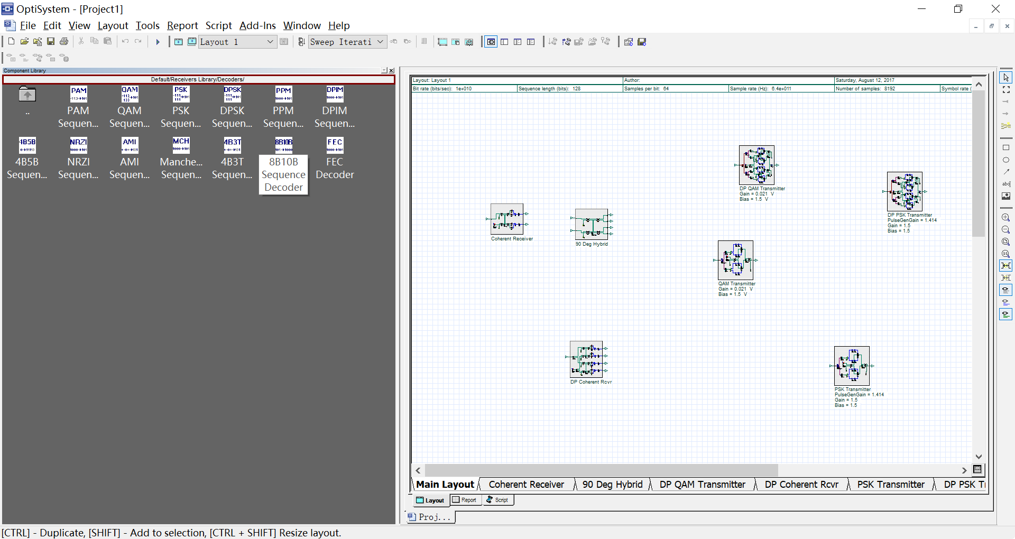This screenshot has height=539, width=1015.
Task: Open the Add-Ins menu
Action: tap(257, 25)
